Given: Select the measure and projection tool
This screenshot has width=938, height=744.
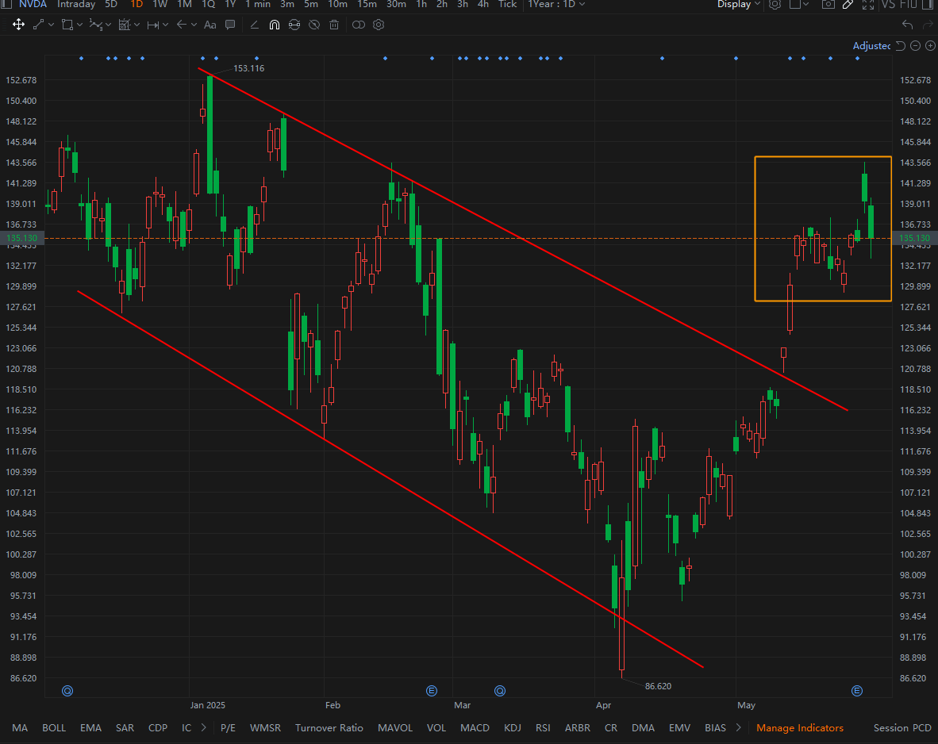Looking at the screenshot, I should [125, 25].
